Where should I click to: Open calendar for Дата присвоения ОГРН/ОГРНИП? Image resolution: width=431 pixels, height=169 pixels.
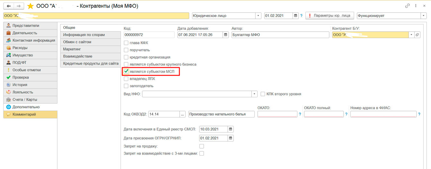(x=231, y=138)
